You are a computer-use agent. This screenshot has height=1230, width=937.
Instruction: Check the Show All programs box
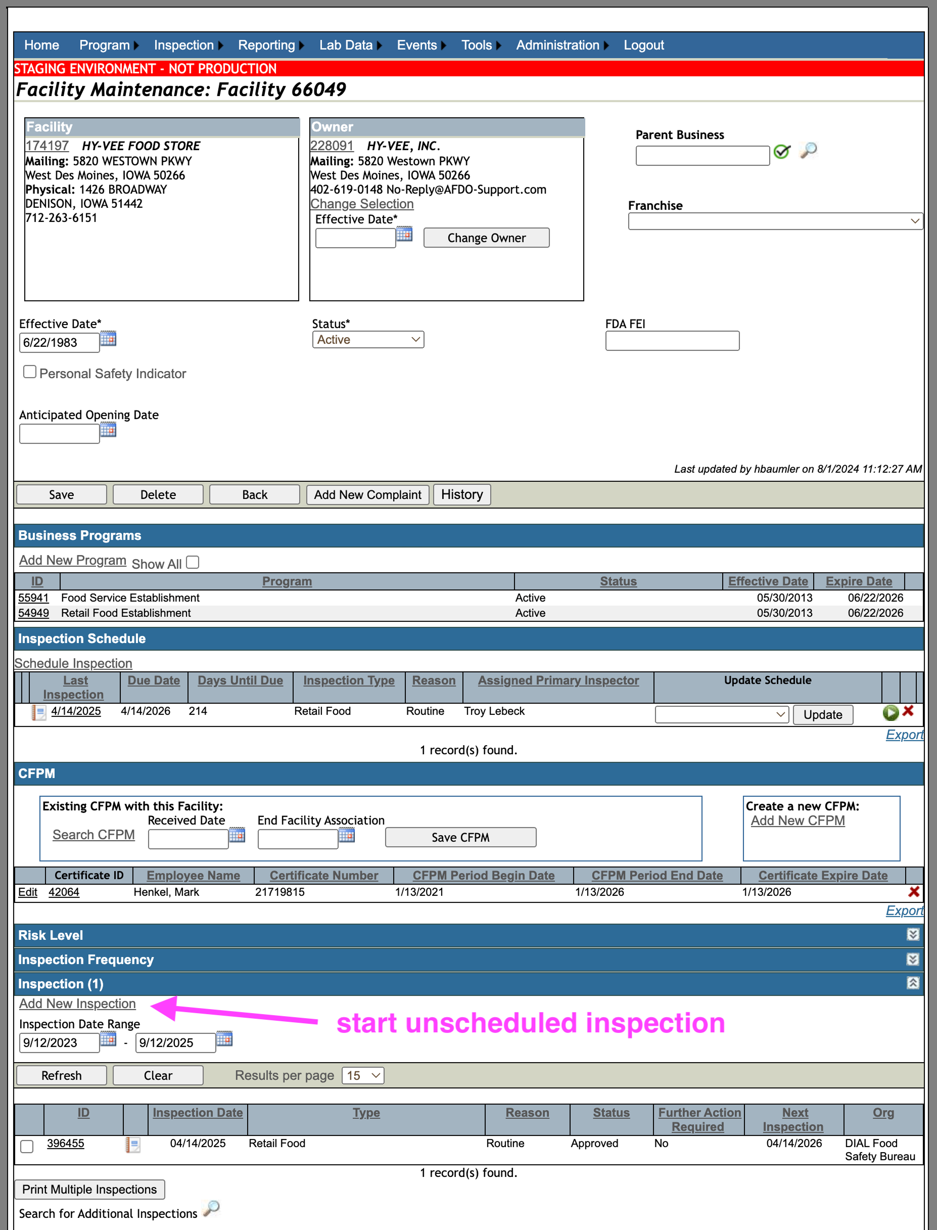tap(193, 562)
